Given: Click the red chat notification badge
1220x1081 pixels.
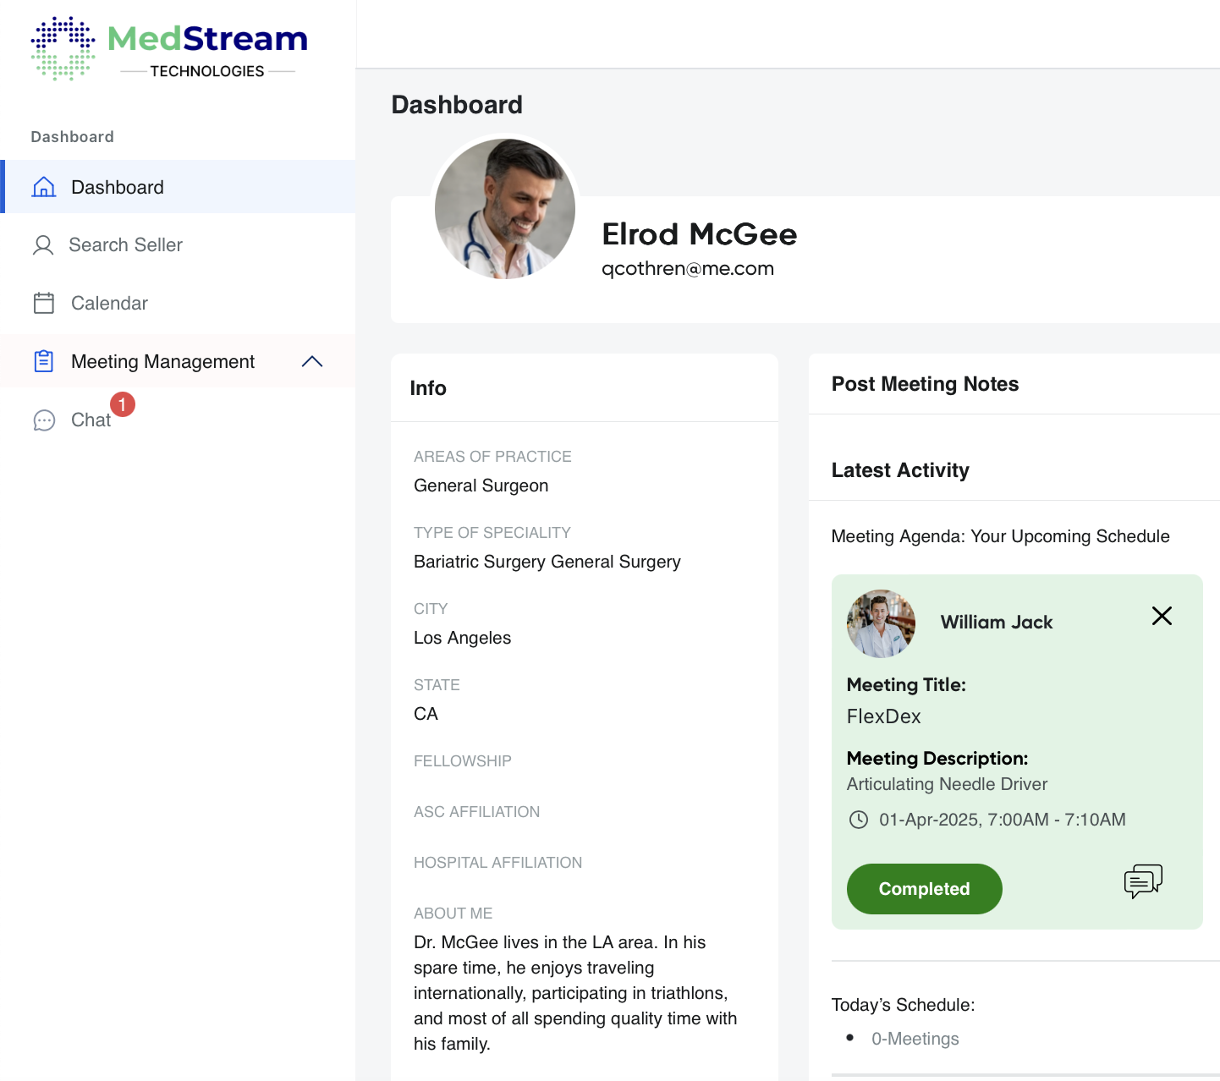Looking at the screenshot, I should 123,405.
